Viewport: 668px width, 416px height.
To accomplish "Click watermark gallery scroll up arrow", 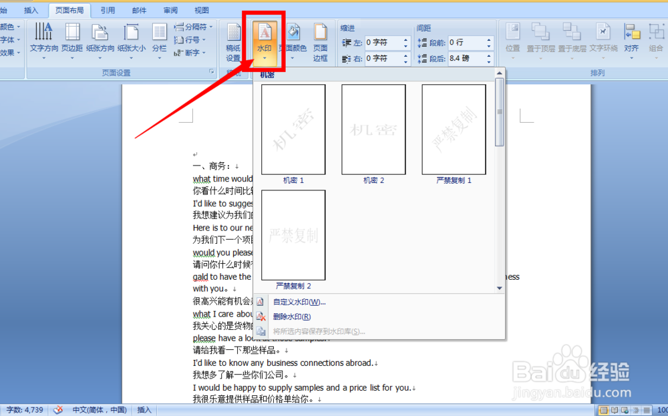I will [x=499, y=73].
